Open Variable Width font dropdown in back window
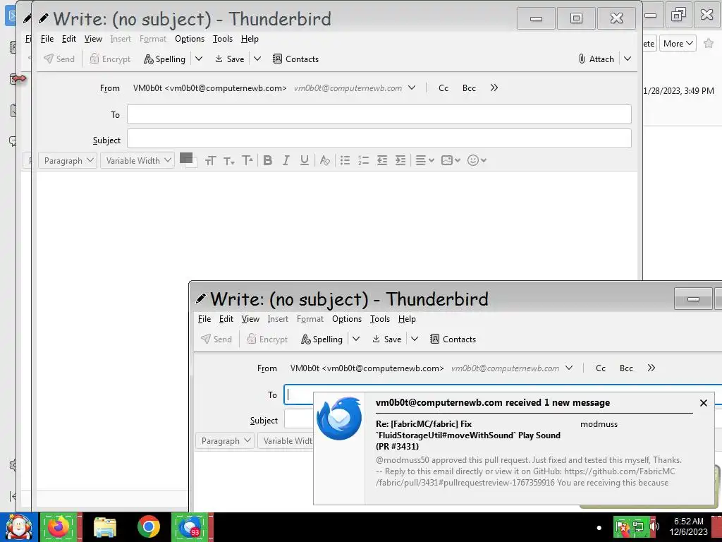Image resolution: width=722 pixels, height=542 pixels. click(x=137, y=160)
